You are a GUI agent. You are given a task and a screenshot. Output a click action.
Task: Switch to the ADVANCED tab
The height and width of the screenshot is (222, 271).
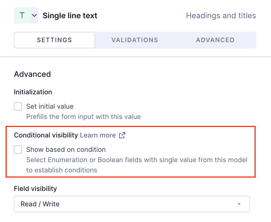[215, 40]
